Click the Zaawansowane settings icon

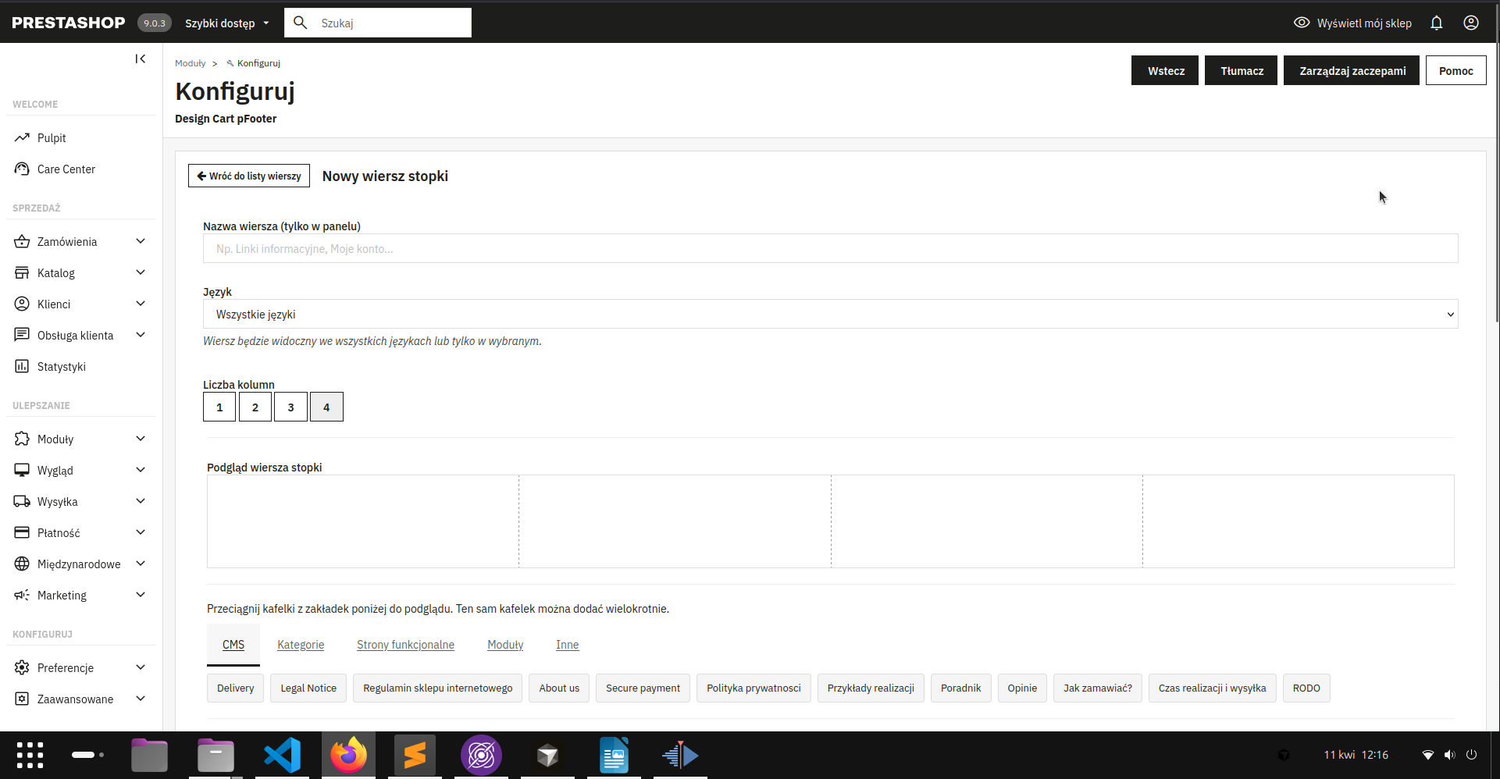(22, 699)
